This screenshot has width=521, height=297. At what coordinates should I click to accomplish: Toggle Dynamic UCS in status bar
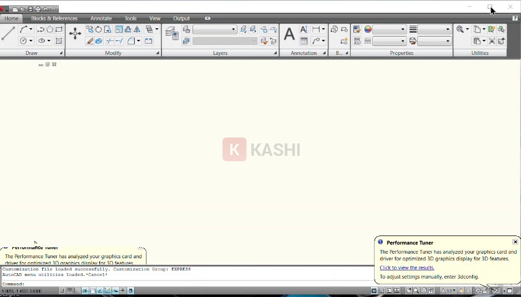click(108, 291)
